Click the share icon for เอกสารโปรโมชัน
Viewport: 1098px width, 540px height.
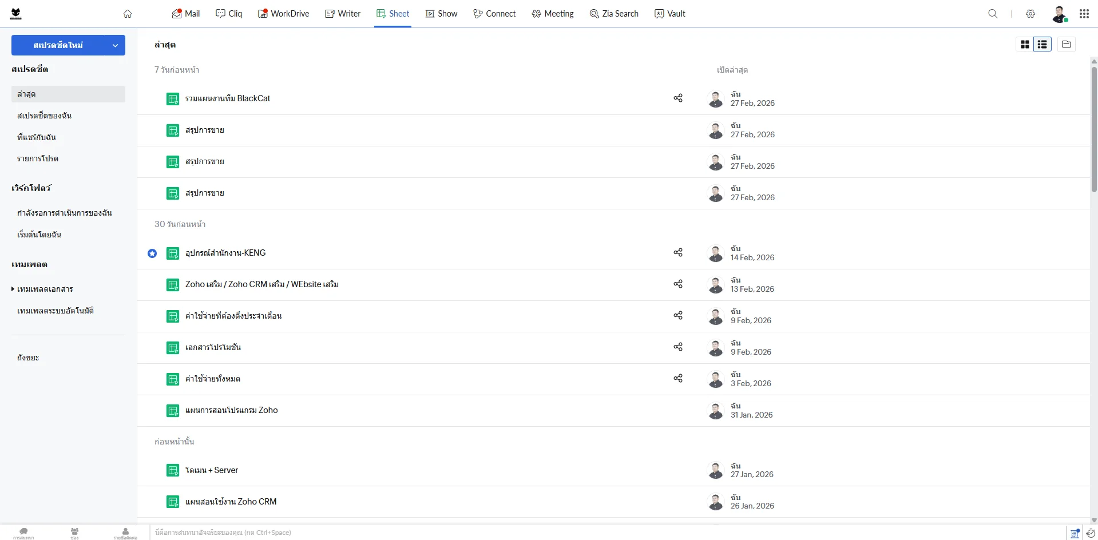point(678,347)
